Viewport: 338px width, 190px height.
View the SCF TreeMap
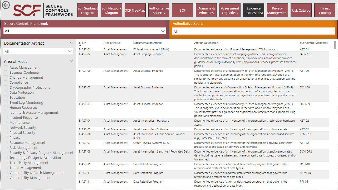pos(135,10)
